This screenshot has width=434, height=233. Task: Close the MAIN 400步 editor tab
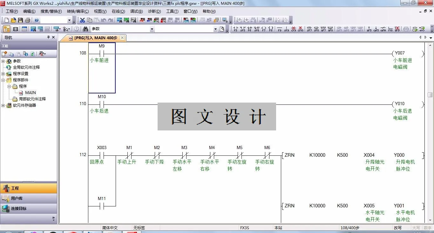point(122,38)
